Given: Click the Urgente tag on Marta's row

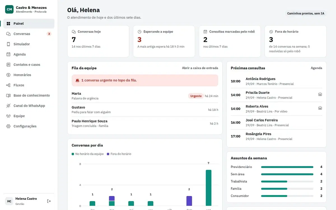Looking at the screenshot, I should 196,96.
